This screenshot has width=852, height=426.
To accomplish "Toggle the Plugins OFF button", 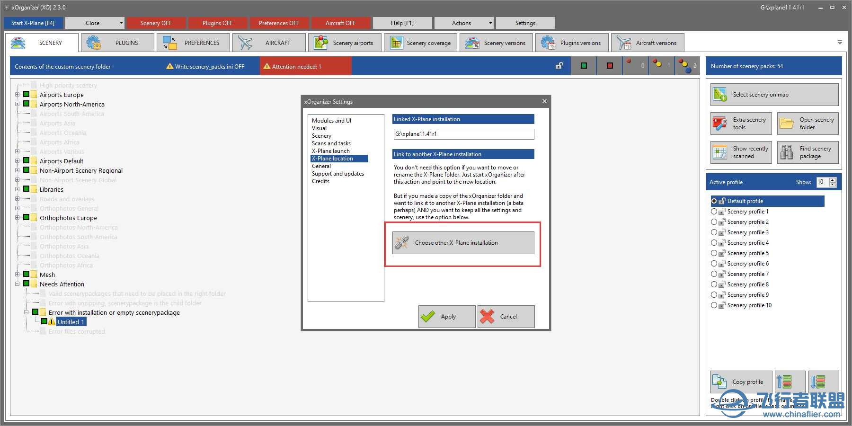I will coord(218,23).
